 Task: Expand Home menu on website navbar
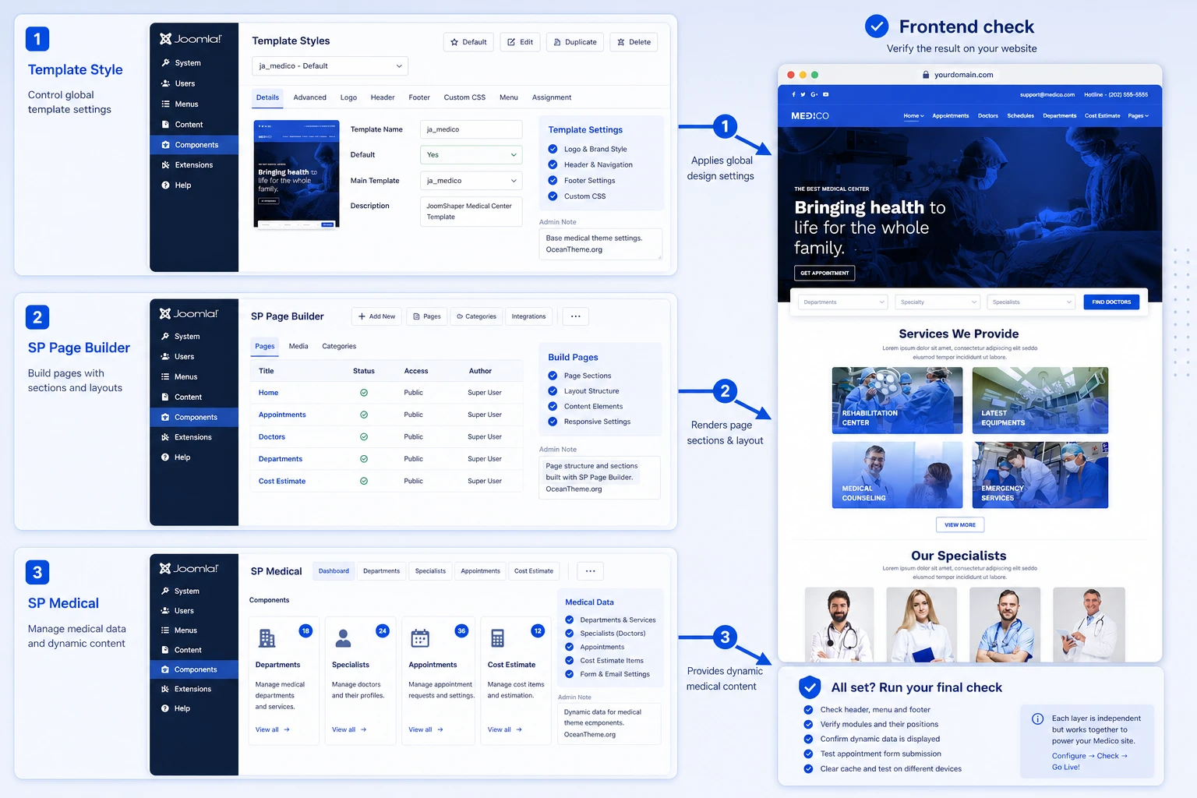point(913,116)
